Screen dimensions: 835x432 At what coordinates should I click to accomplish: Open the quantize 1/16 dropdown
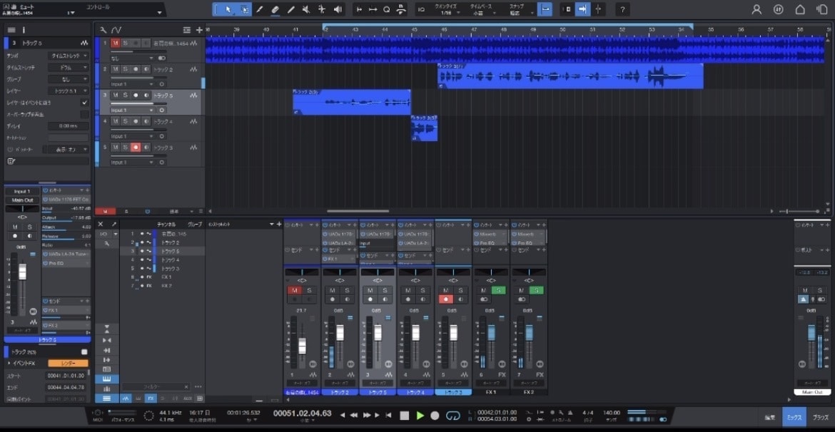[x=446, y=9]
